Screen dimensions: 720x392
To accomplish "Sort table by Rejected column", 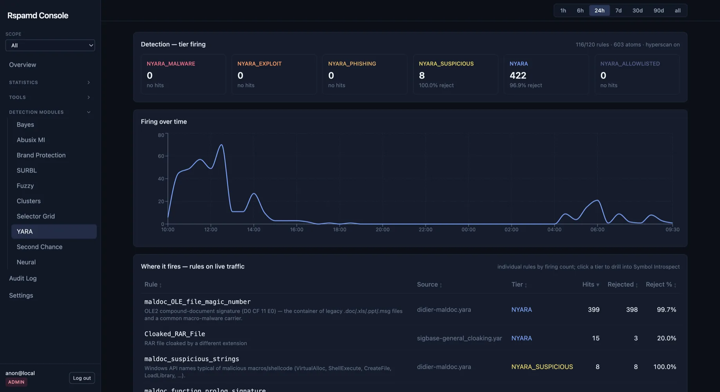I will point(623,285).
